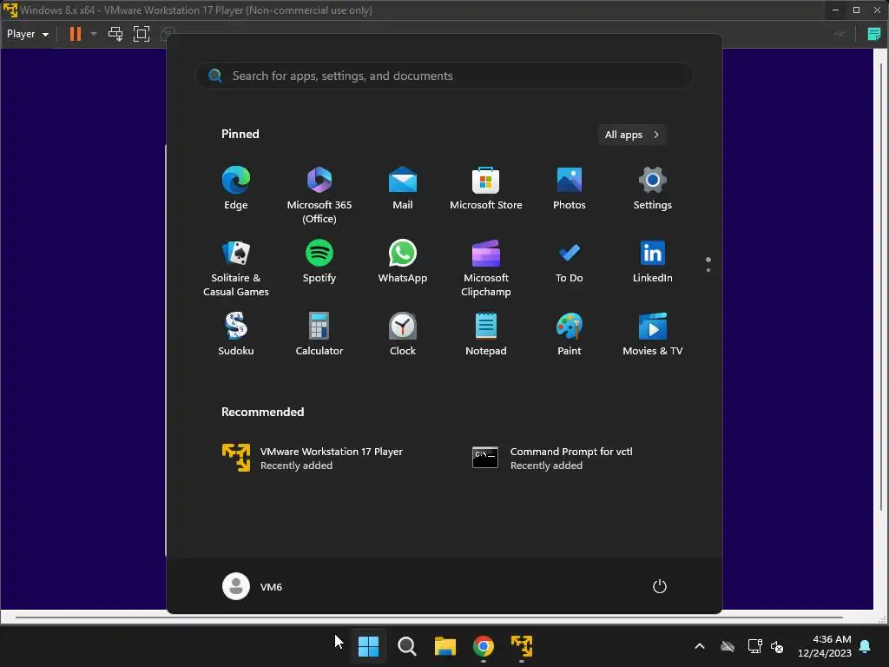
Task: Start Solitaire & Casual Games
Action: 236,267
